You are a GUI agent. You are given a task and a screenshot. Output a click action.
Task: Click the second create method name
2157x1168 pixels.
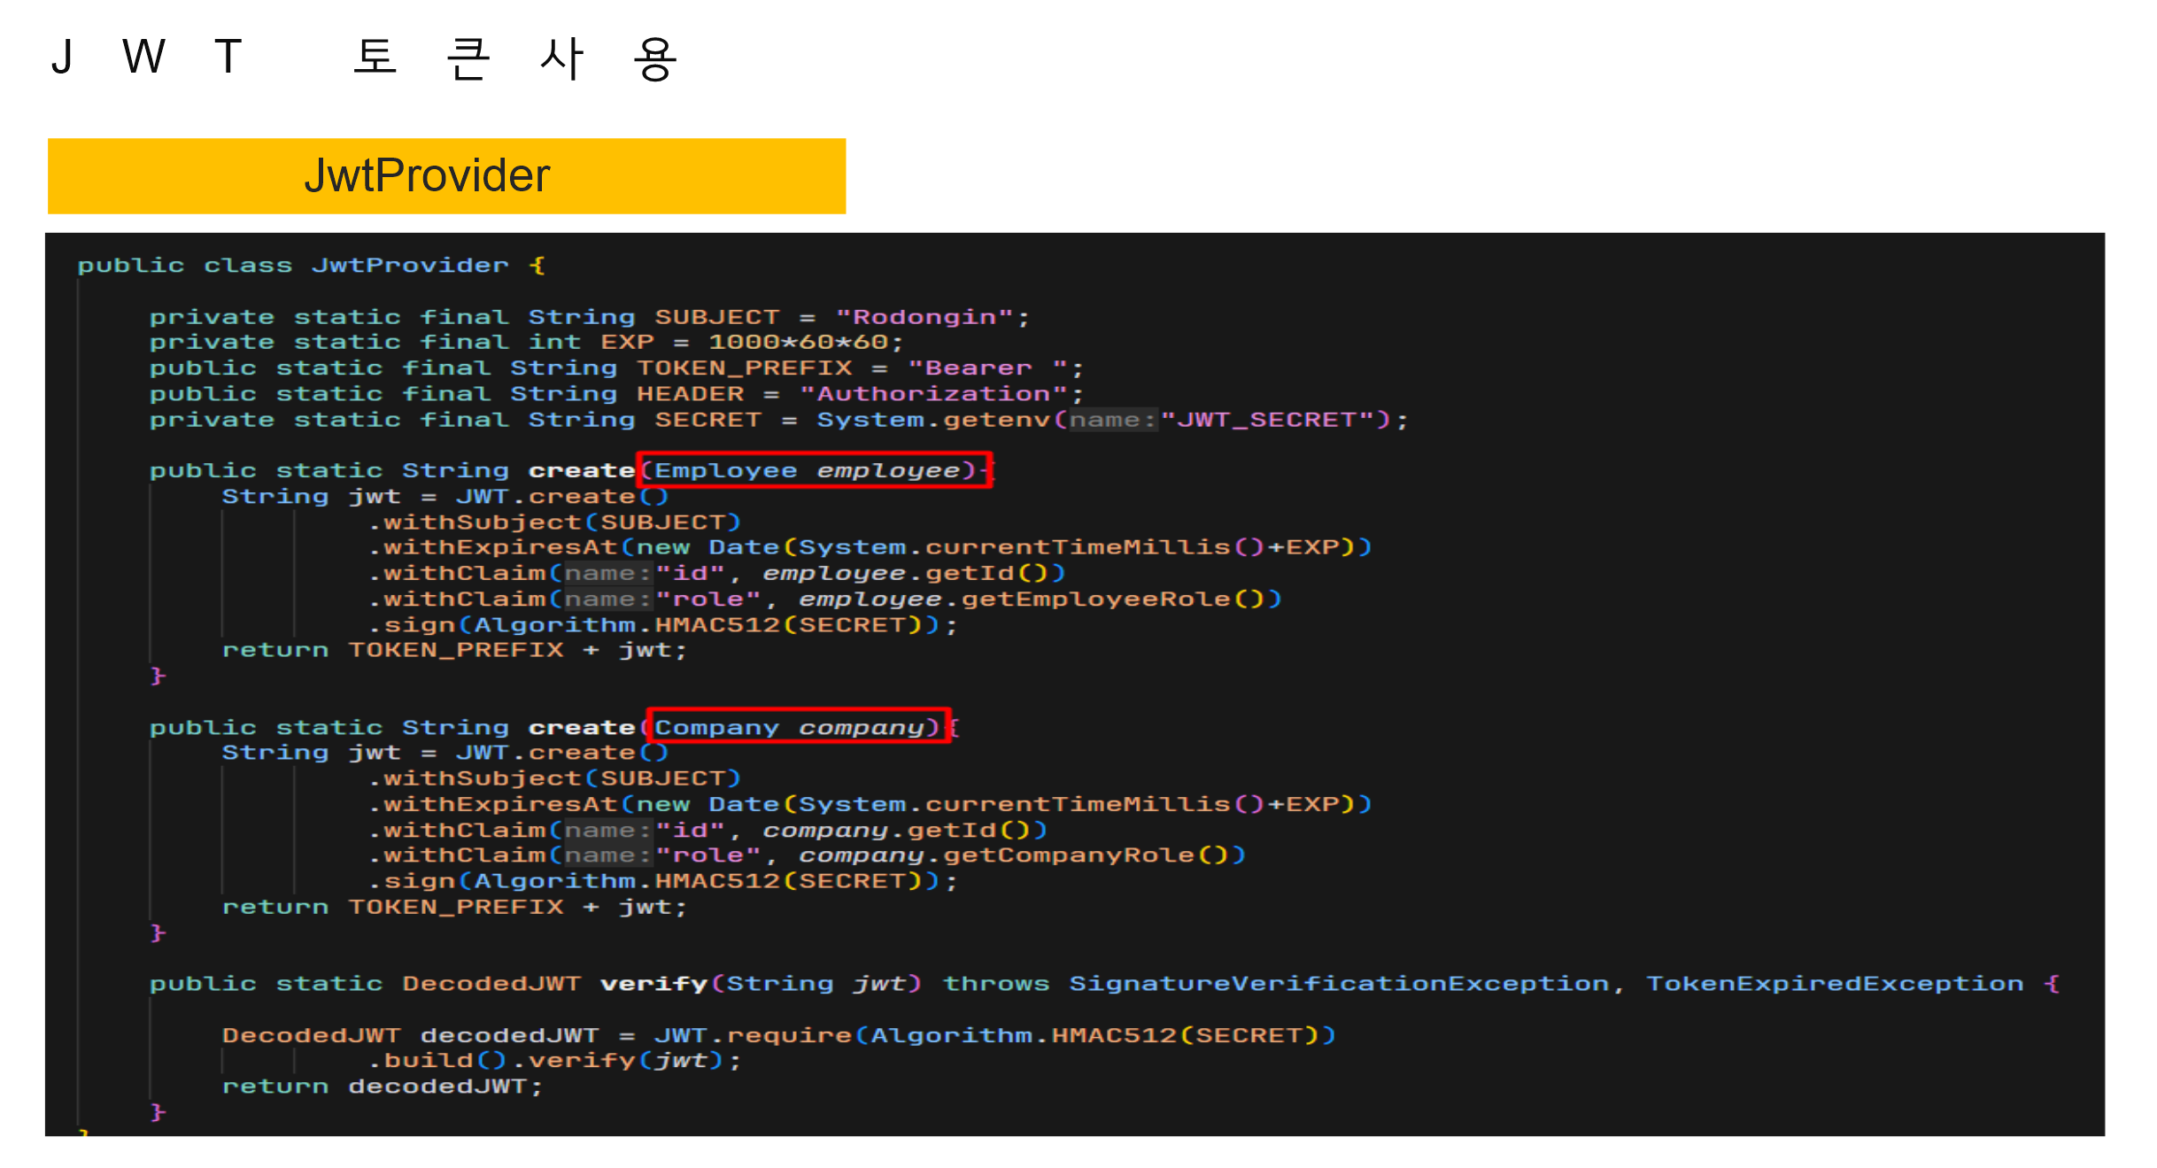pos(580,726)
